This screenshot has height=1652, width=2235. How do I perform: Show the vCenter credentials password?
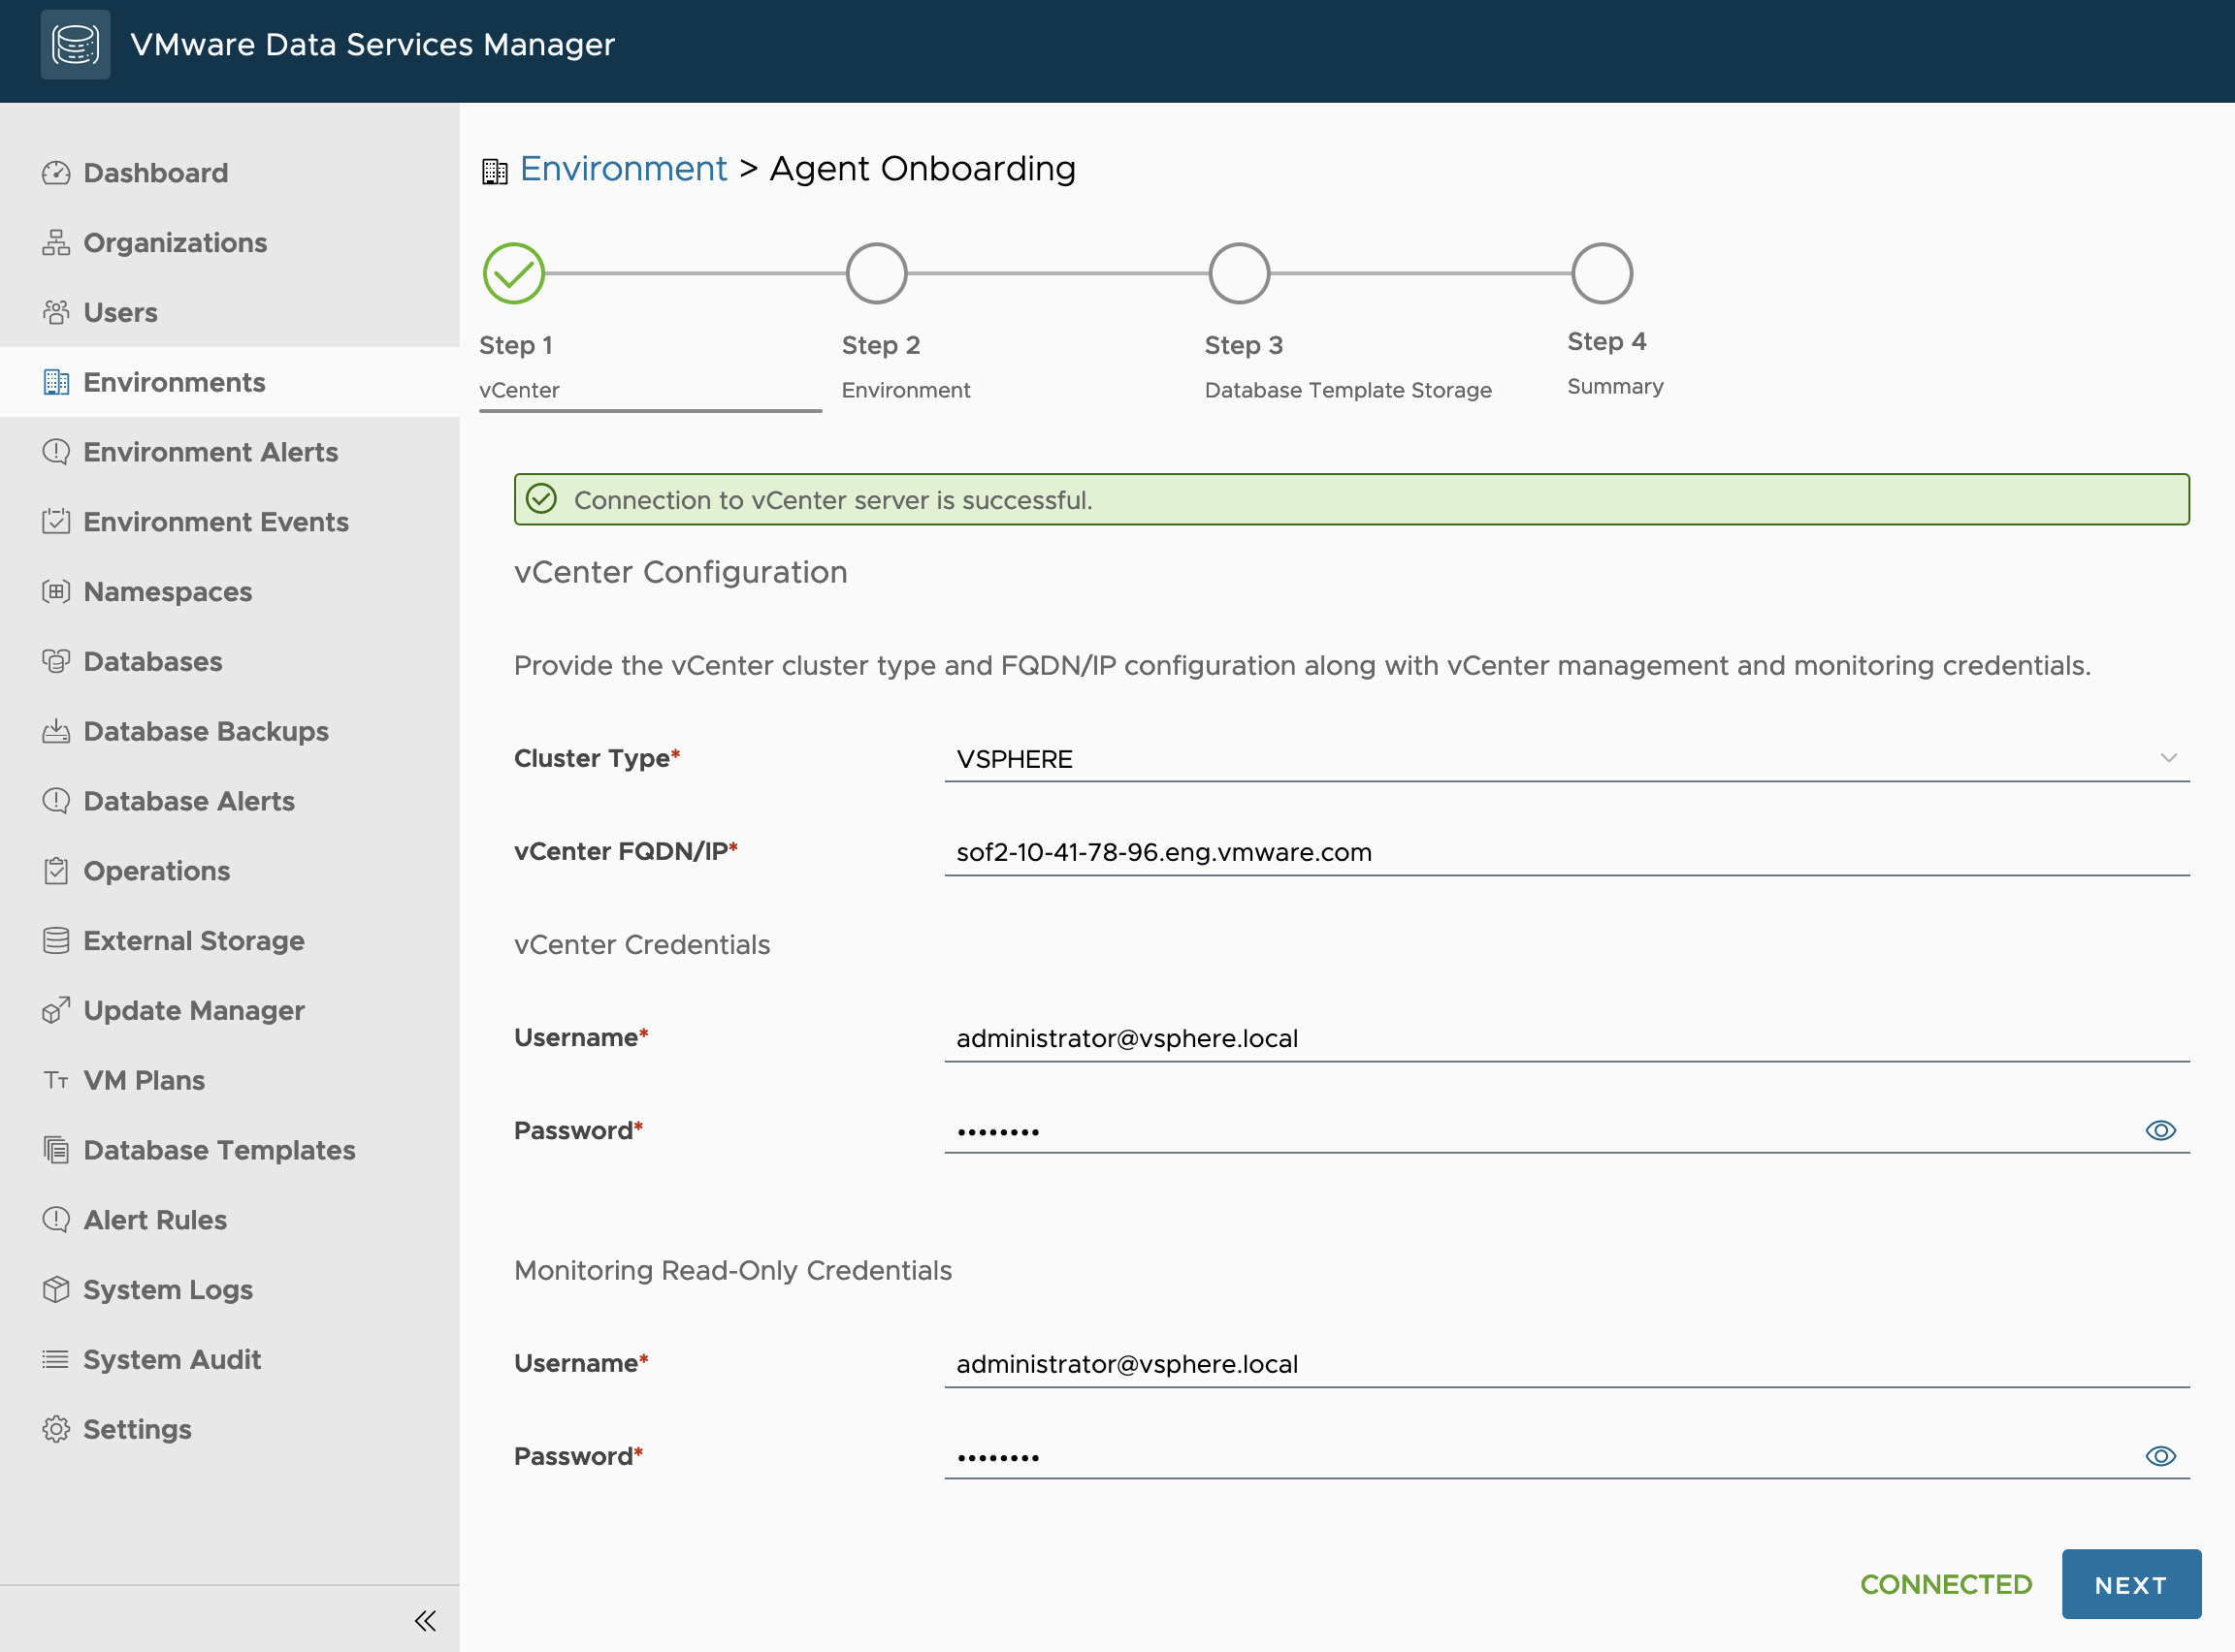point(2160,1131)
